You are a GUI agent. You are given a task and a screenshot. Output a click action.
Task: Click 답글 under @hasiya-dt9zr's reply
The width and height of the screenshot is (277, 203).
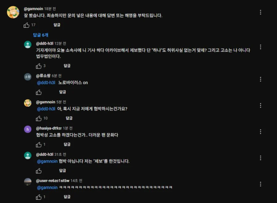[x=67, y=144]
